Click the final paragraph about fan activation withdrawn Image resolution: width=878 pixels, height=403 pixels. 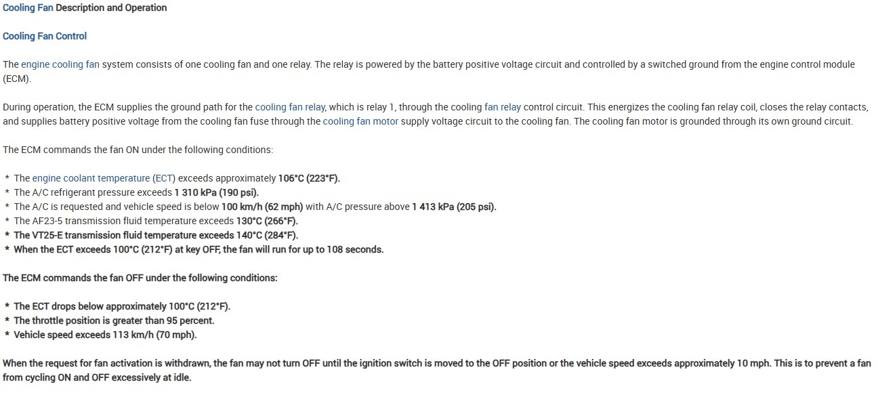coord(436,370)
